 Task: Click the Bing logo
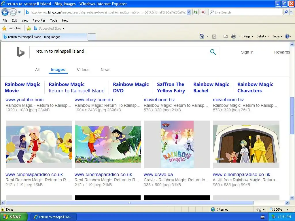coord(21,52)
